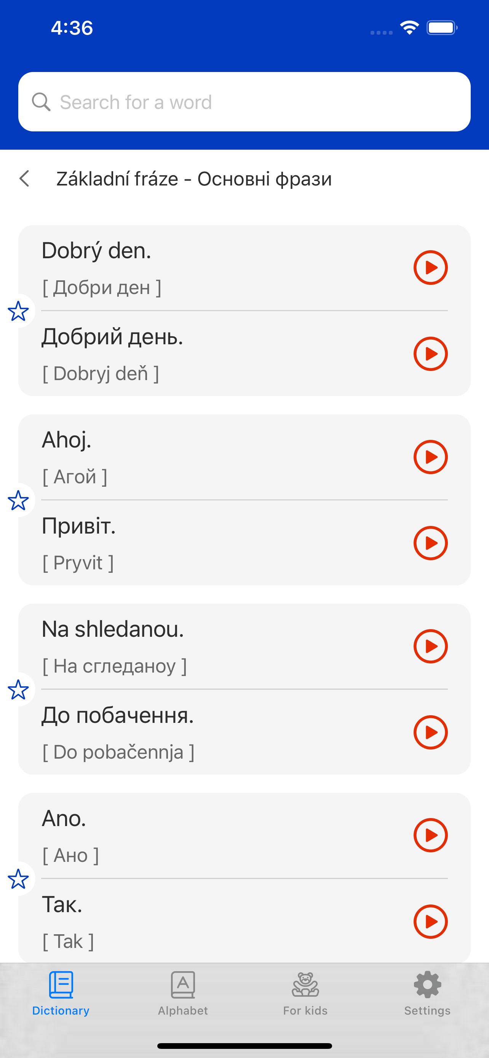The height and width of the screenshot is (1058, 489).
Task: Open the For kids tab
Action: [x=305, y=993]
